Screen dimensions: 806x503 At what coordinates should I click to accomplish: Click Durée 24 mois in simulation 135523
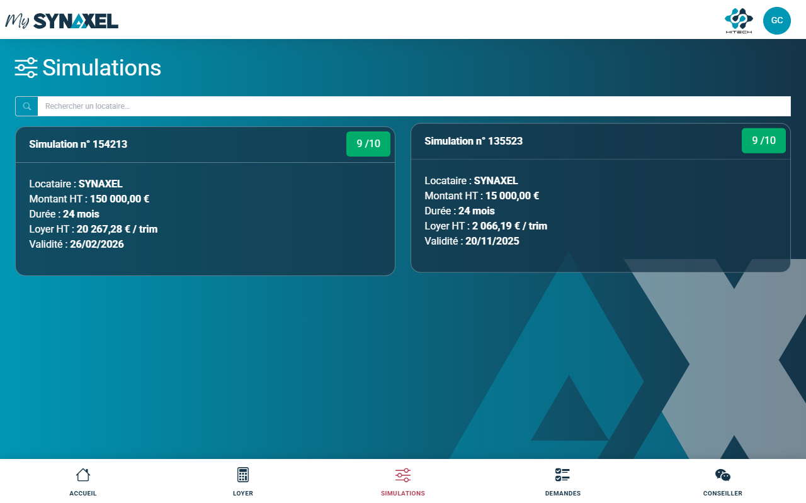(x=460, y=211)
